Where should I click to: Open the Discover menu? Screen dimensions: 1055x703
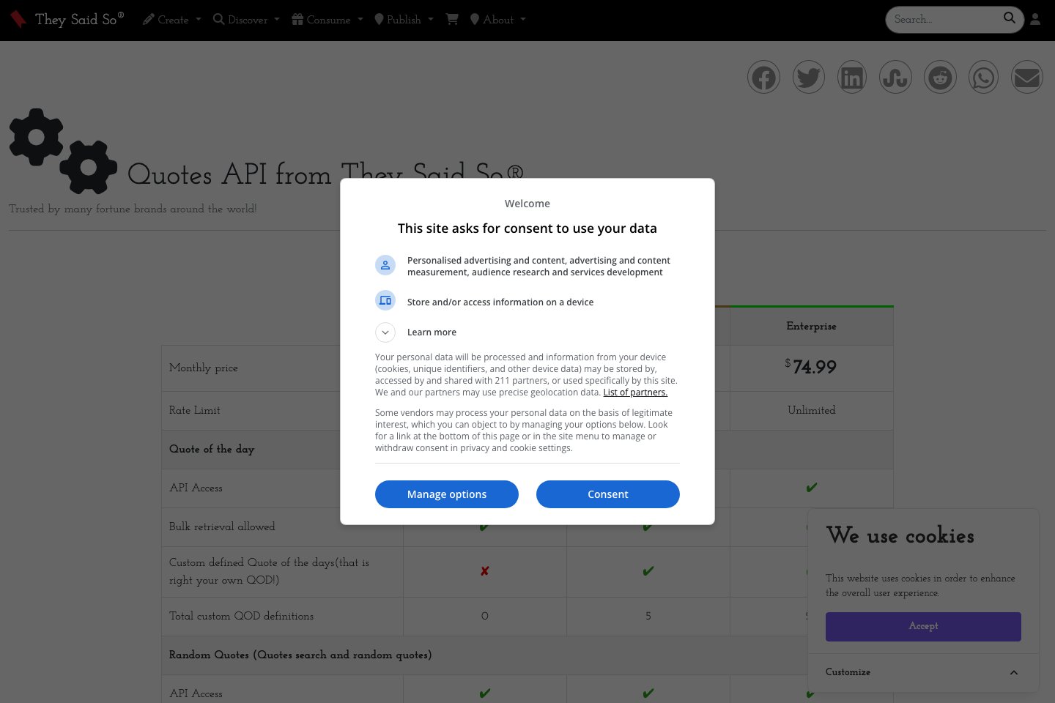point(245,20)
